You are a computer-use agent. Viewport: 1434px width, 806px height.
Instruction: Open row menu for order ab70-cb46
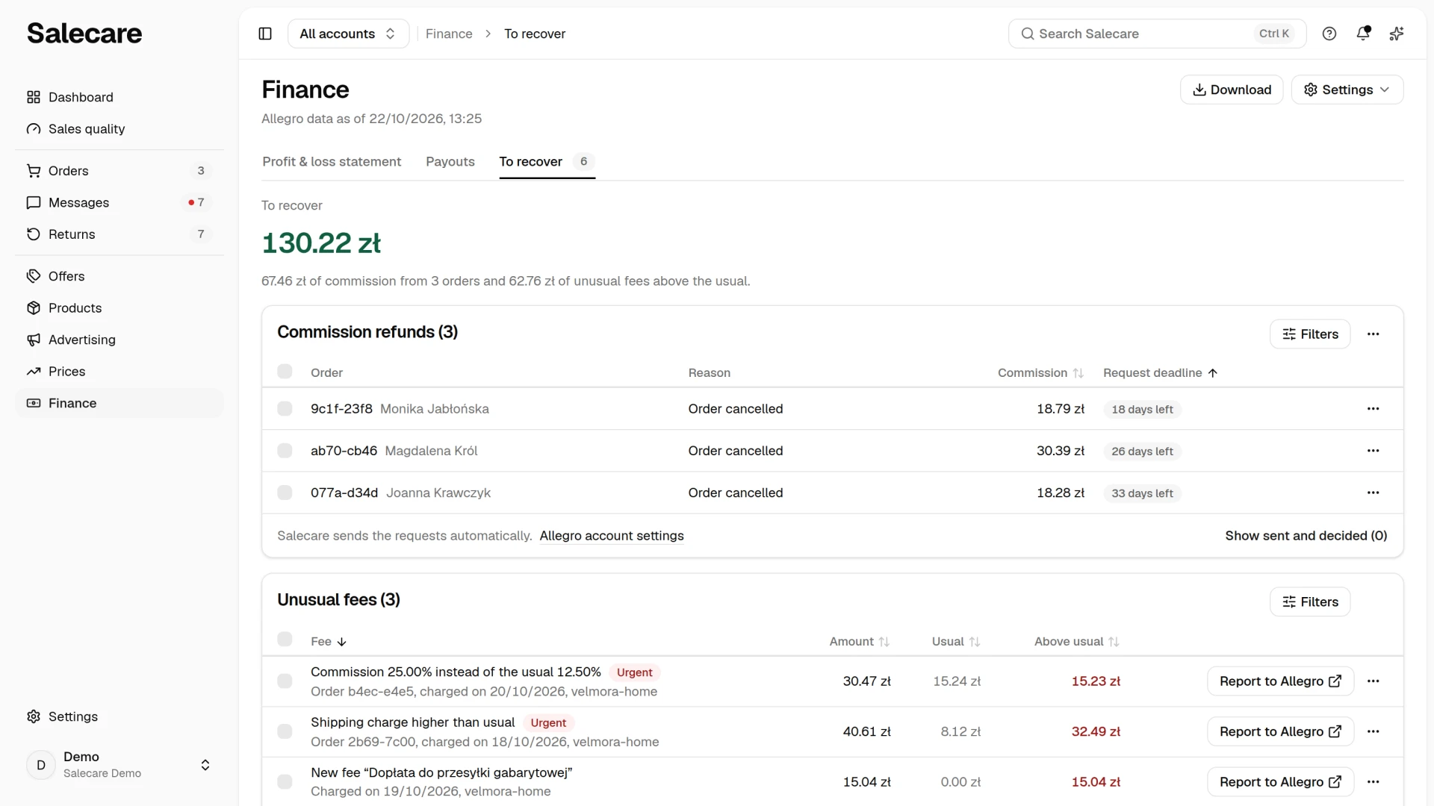[x=1373, y=451]
